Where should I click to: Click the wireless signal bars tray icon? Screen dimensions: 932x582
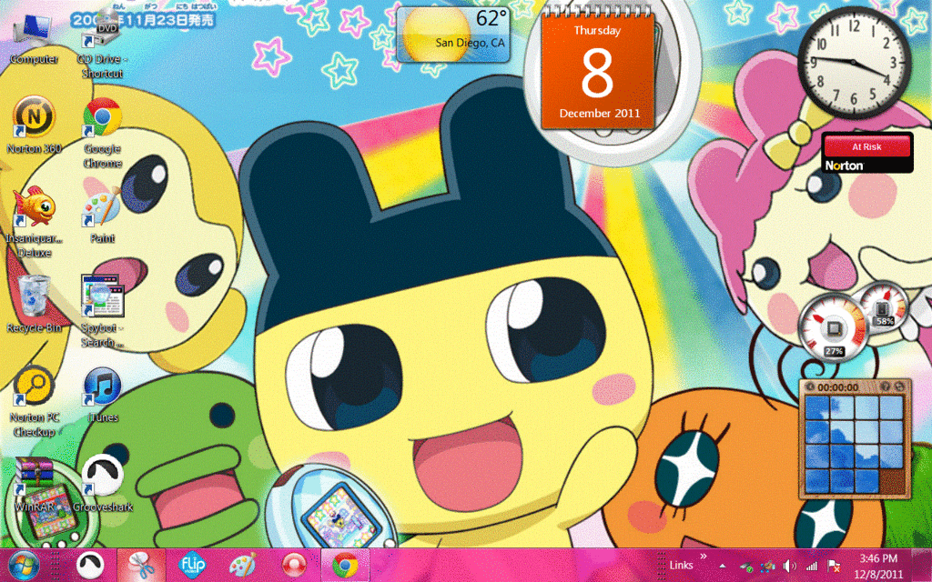[x=811, y=566]
